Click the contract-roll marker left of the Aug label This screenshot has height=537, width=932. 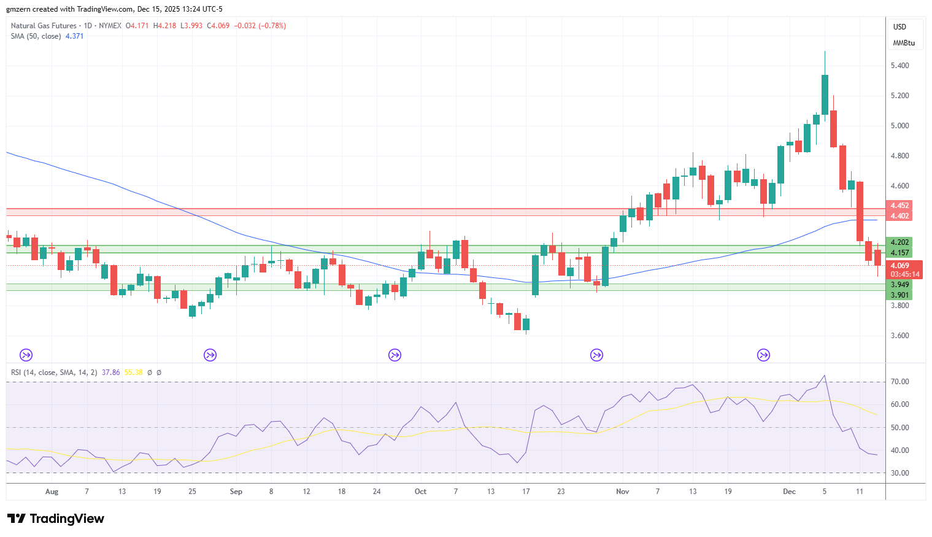tap(26, 355)
